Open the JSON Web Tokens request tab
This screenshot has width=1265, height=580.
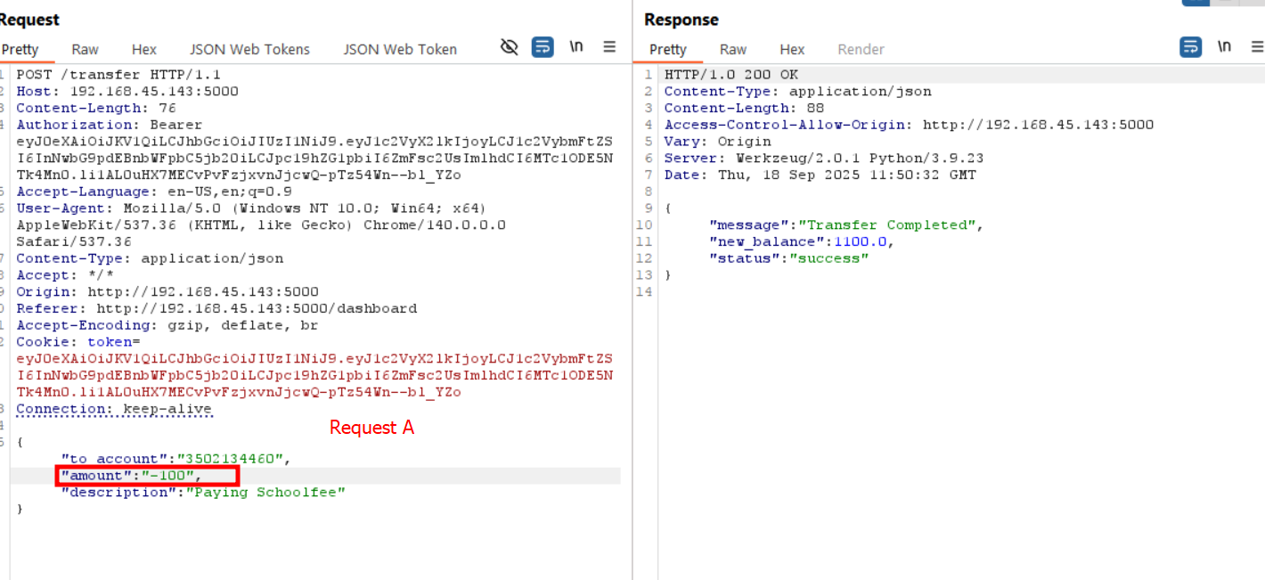tap(249, 50)
